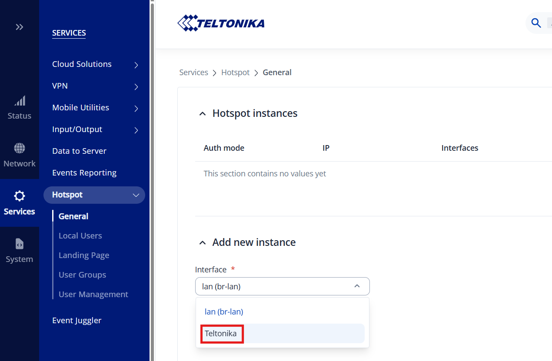Close the Interface dropdown box
This screenshot has width=552, height=361.
357,286
